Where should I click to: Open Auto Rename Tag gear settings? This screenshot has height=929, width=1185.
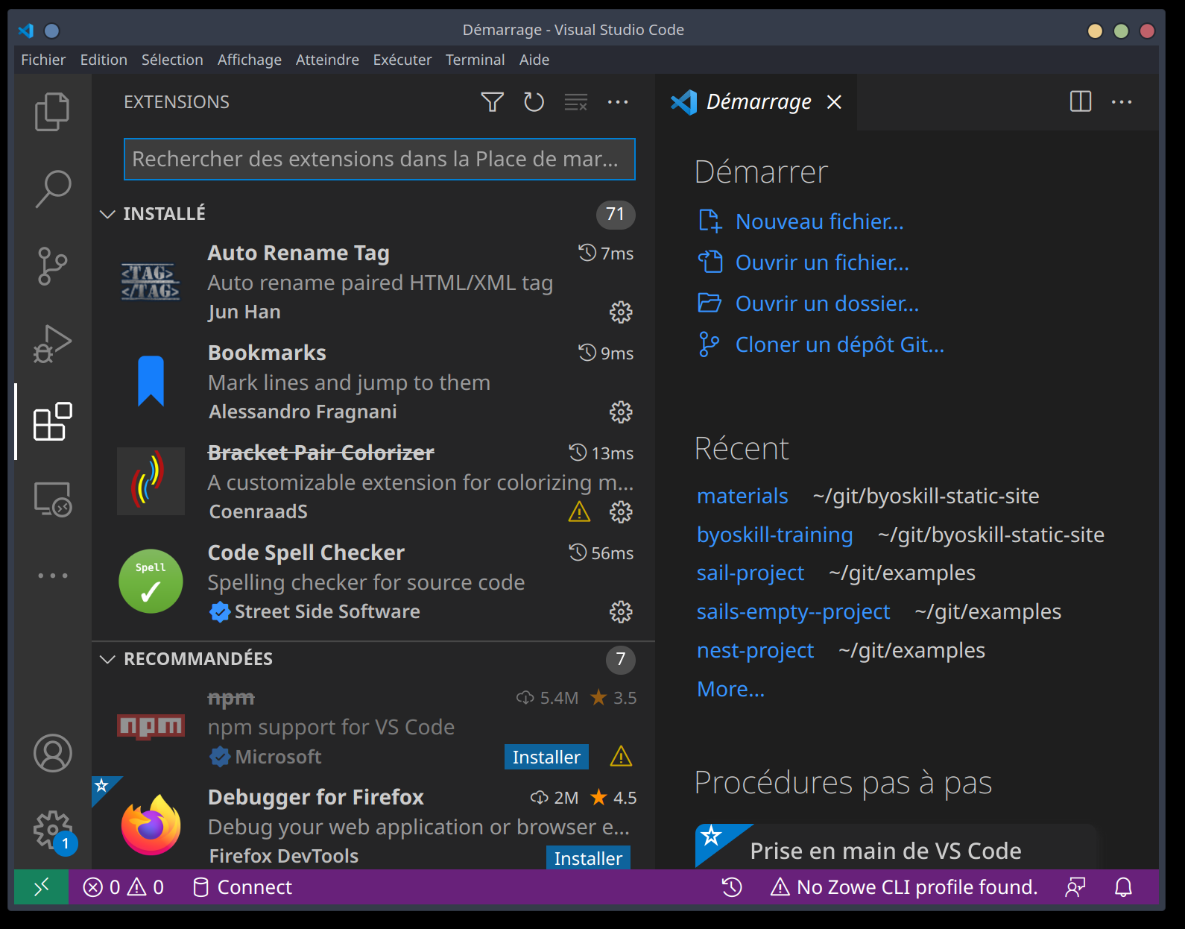pyautogui.click(x=621, y=312)
